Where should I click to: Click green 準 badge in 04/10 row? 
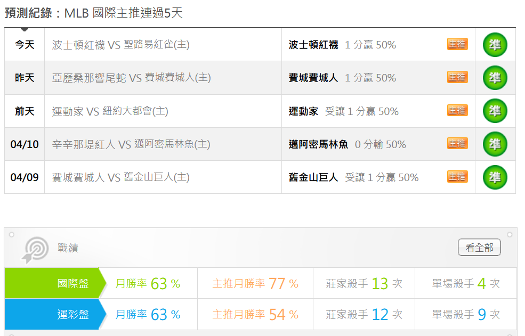(x=495, y=144)
